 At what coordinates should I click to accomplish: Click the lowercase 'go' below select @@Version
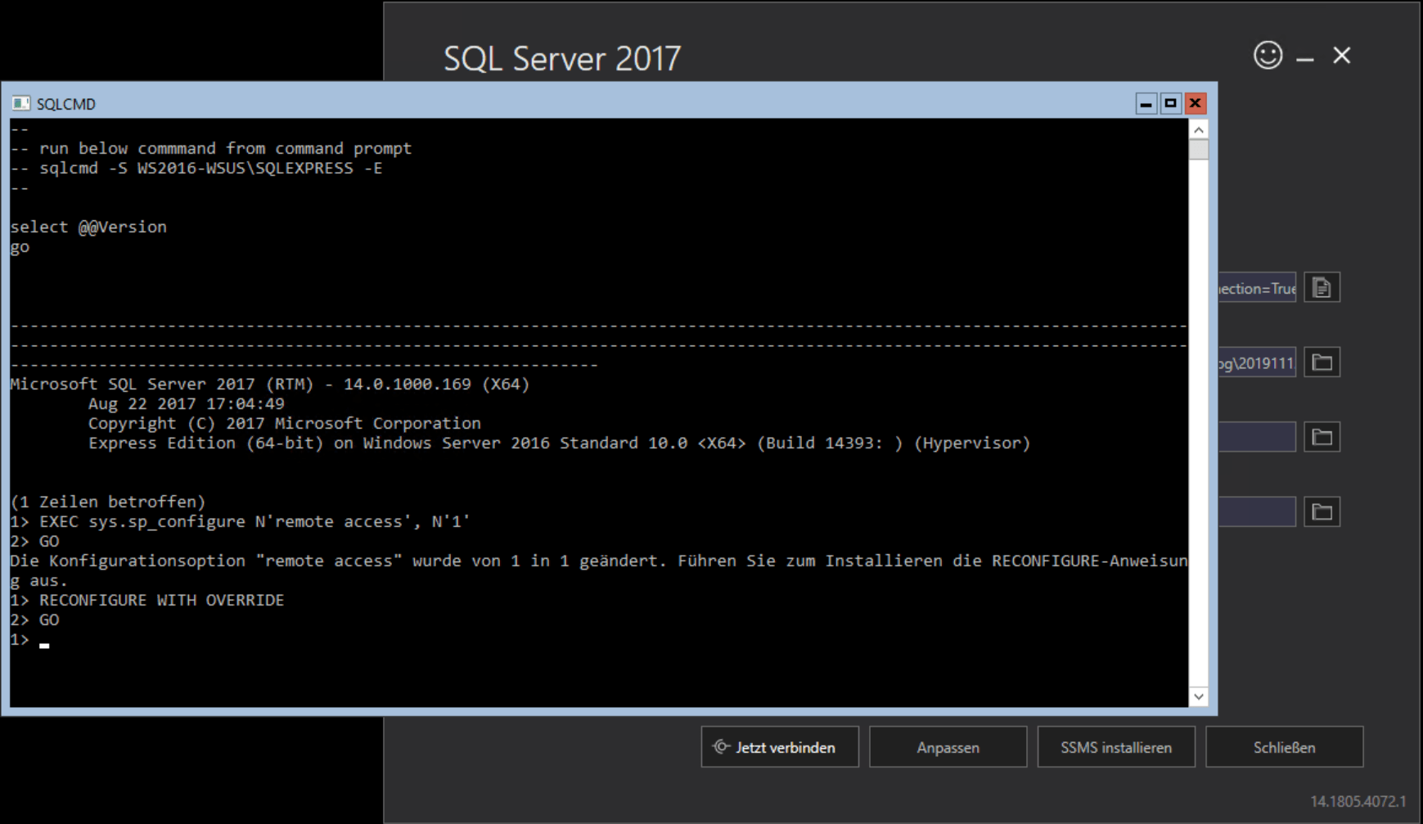coord(20,247)
